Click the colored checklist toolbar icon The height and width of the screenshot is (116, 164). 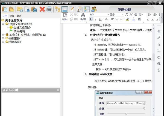[87, 9]
